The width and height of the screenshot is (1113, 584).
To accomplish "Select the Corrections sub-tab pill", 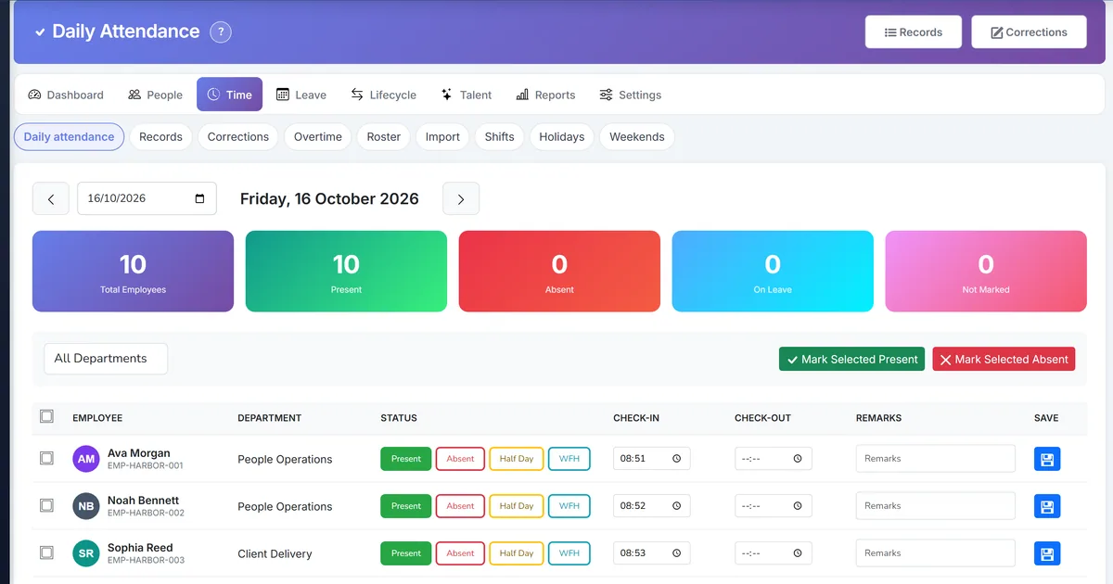I will (x=238, y=136).
